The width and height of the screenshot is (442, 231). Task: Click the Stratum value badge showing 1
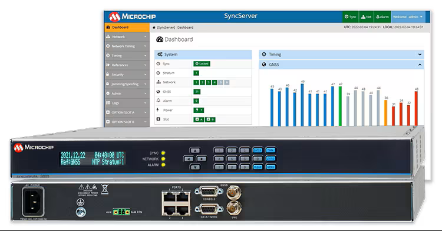point(196,73)
